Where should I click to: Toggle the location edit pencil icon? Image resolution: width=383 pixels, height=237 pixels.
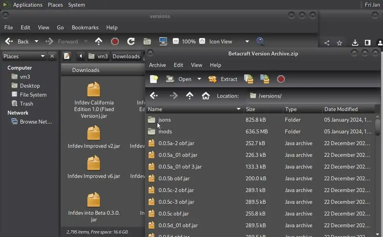(67, 56)
